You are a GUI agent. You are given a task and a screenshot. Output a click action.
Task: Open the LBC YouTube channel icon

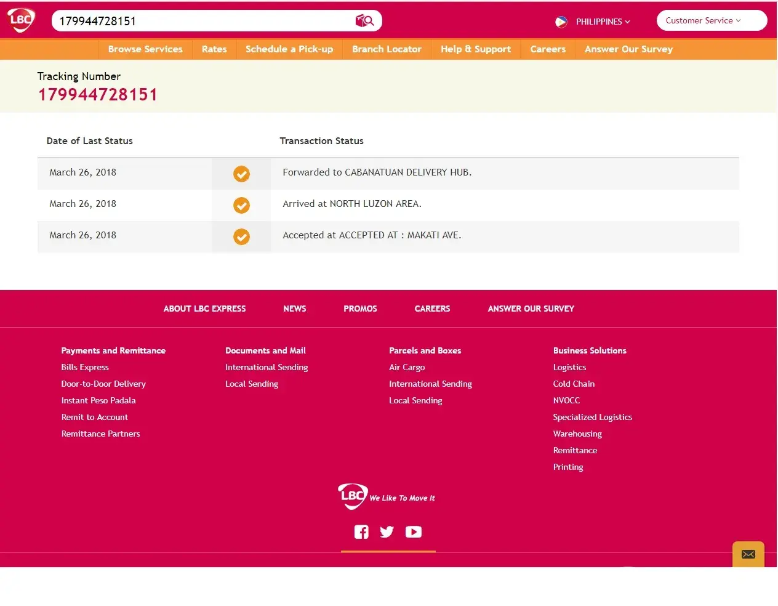click(414, 532)
